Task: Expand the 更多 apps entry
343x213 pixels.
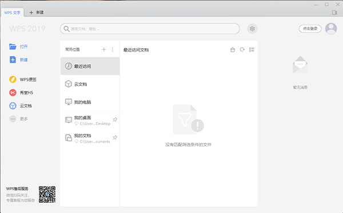Action: pos(18,119)
